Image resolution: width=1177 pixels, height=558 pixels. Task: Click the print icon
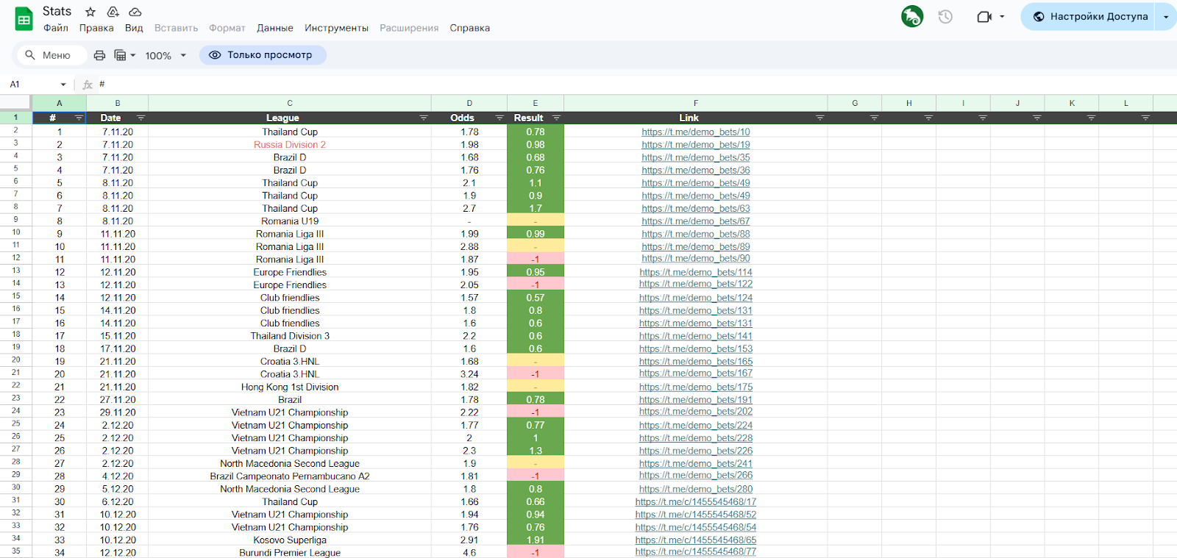tap(99, 55)
